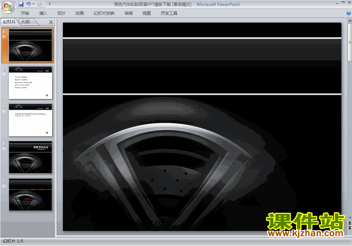
Task: Select slide 1 thumbnail
Action: [x=30, y=45]
